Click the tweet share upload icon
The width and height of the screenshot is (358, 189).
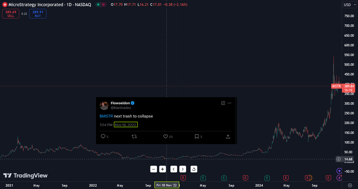click(x=228, y=137)
